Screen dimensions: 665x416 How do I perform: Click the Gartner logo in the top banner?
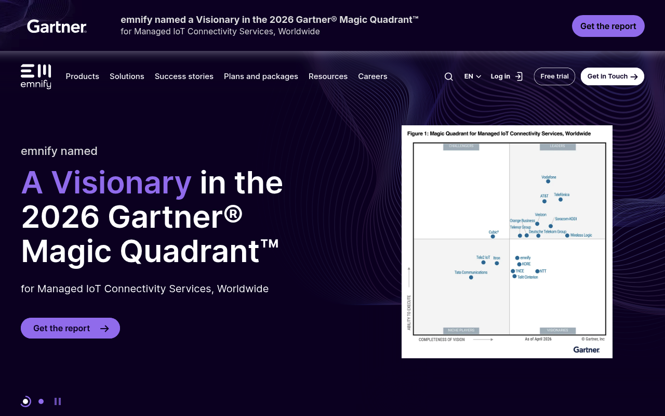click(x=57, y=27)
